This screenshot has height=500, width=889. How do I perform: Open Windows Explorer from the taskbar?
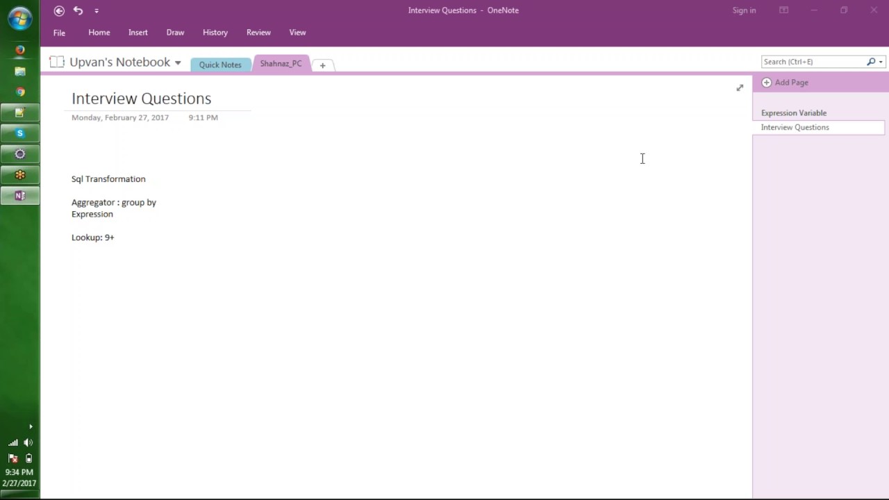[20, 71]
